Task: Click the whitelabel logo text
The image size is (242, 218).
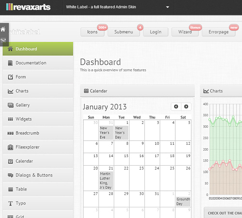Action: pos(24,32)
